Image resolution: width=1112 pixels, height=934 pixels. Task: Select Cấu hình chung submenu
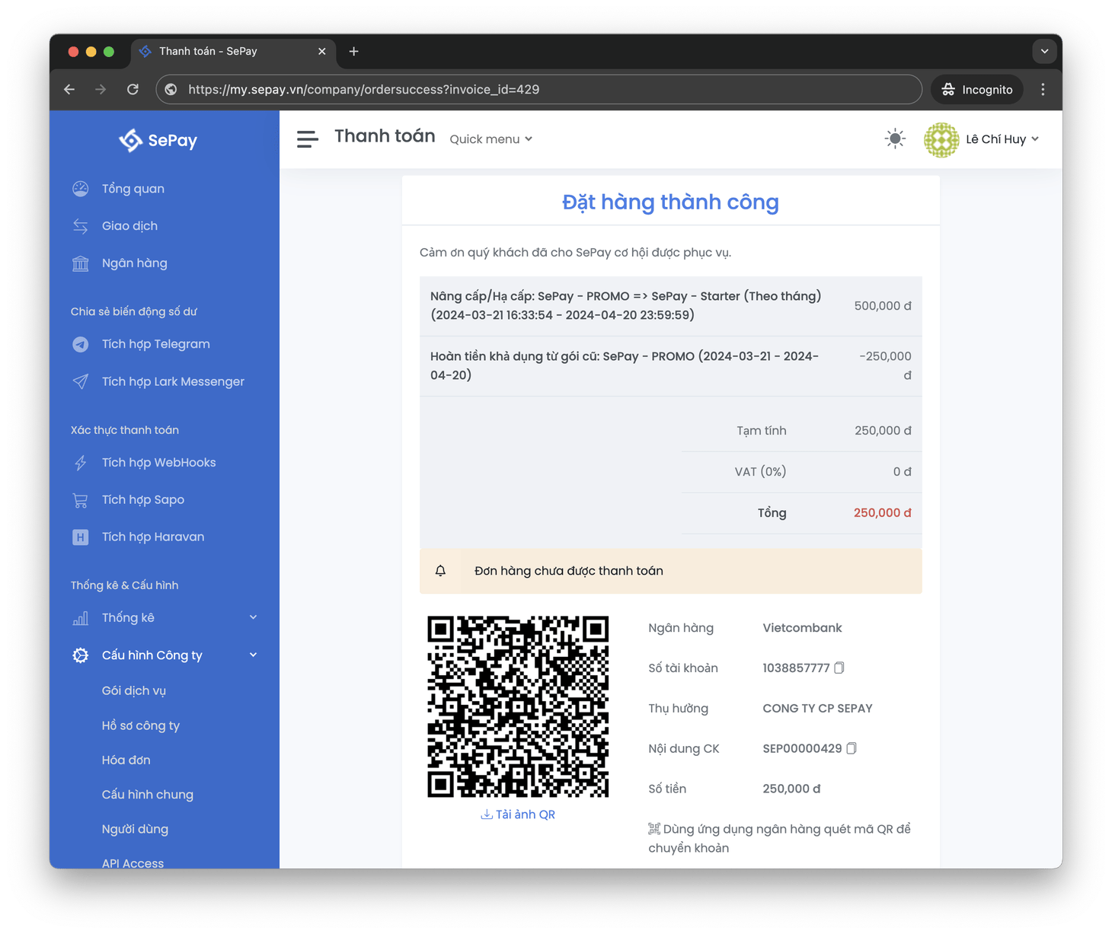point(148,795)
